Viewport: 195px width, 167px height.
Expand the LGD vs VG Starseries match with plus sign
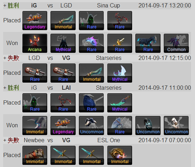[x=5, y=58]
